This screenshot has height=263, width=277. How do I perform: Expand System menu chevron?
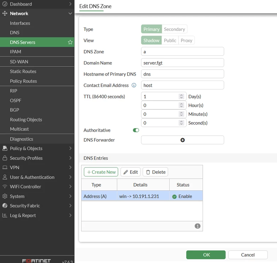(70, 196)
